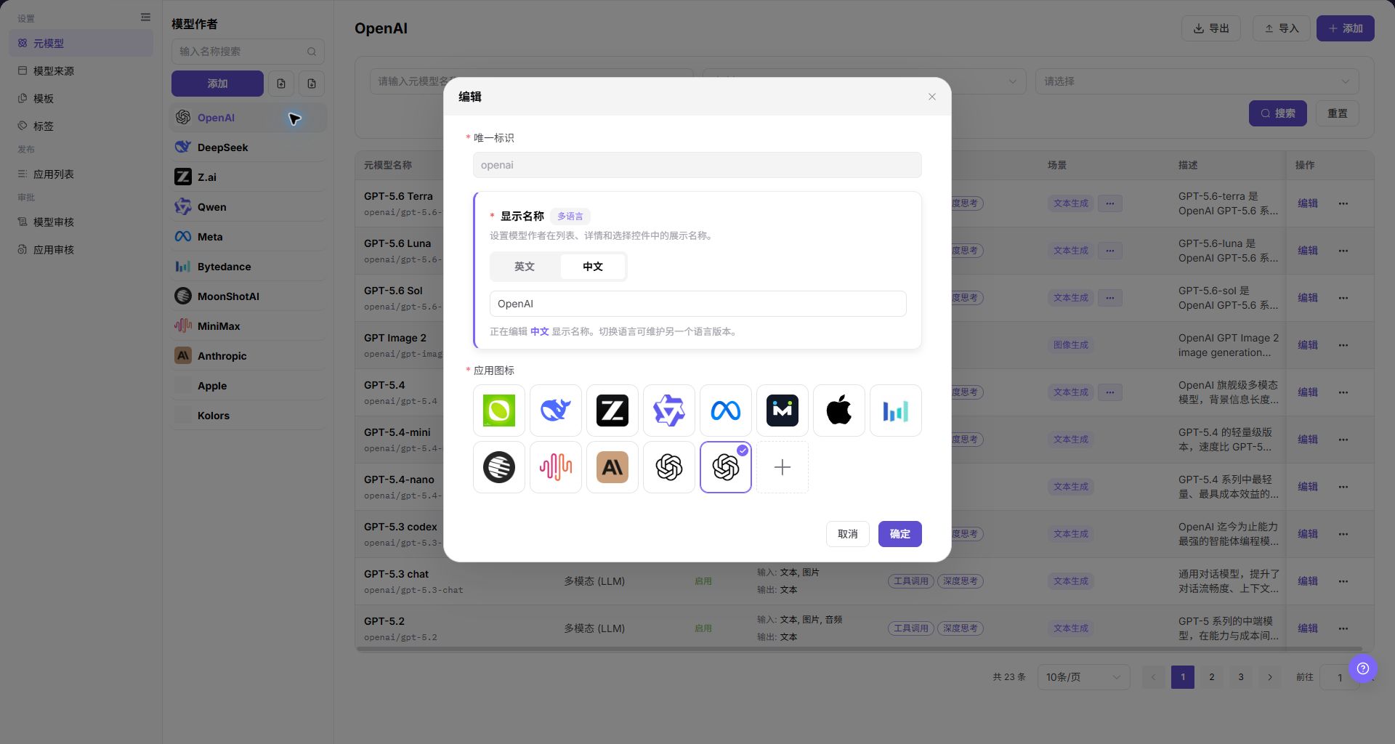This screenshot has height=744, width=1395.
Task: Select DeepSeek in the author list
Action: pyautogui.click(x=248, y=147)
